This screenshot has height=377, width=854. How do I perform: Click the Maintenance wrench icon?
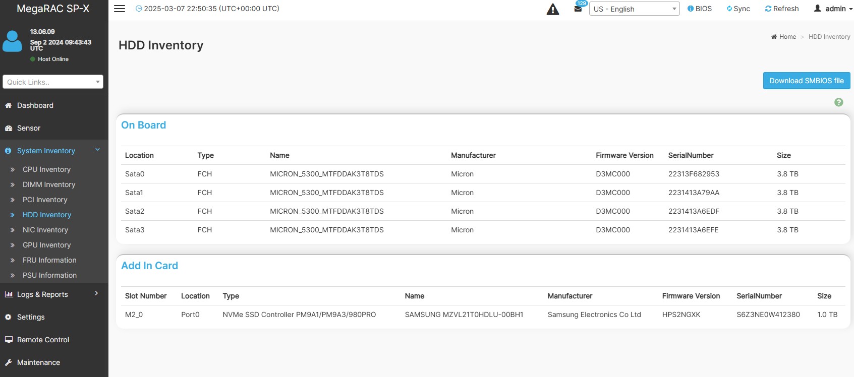click(8, 362)
